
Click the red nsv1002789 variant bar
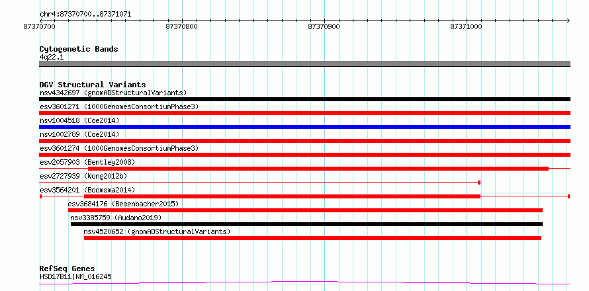click(304, 141)
